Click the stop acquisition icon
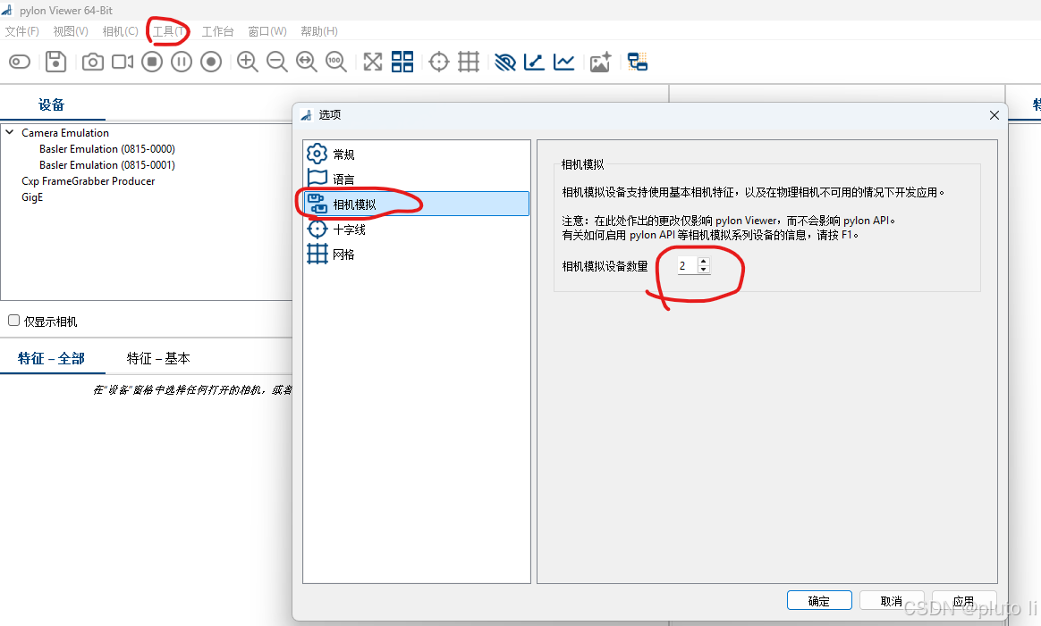This screenshot has height=626, width=1041. (152, 63)
